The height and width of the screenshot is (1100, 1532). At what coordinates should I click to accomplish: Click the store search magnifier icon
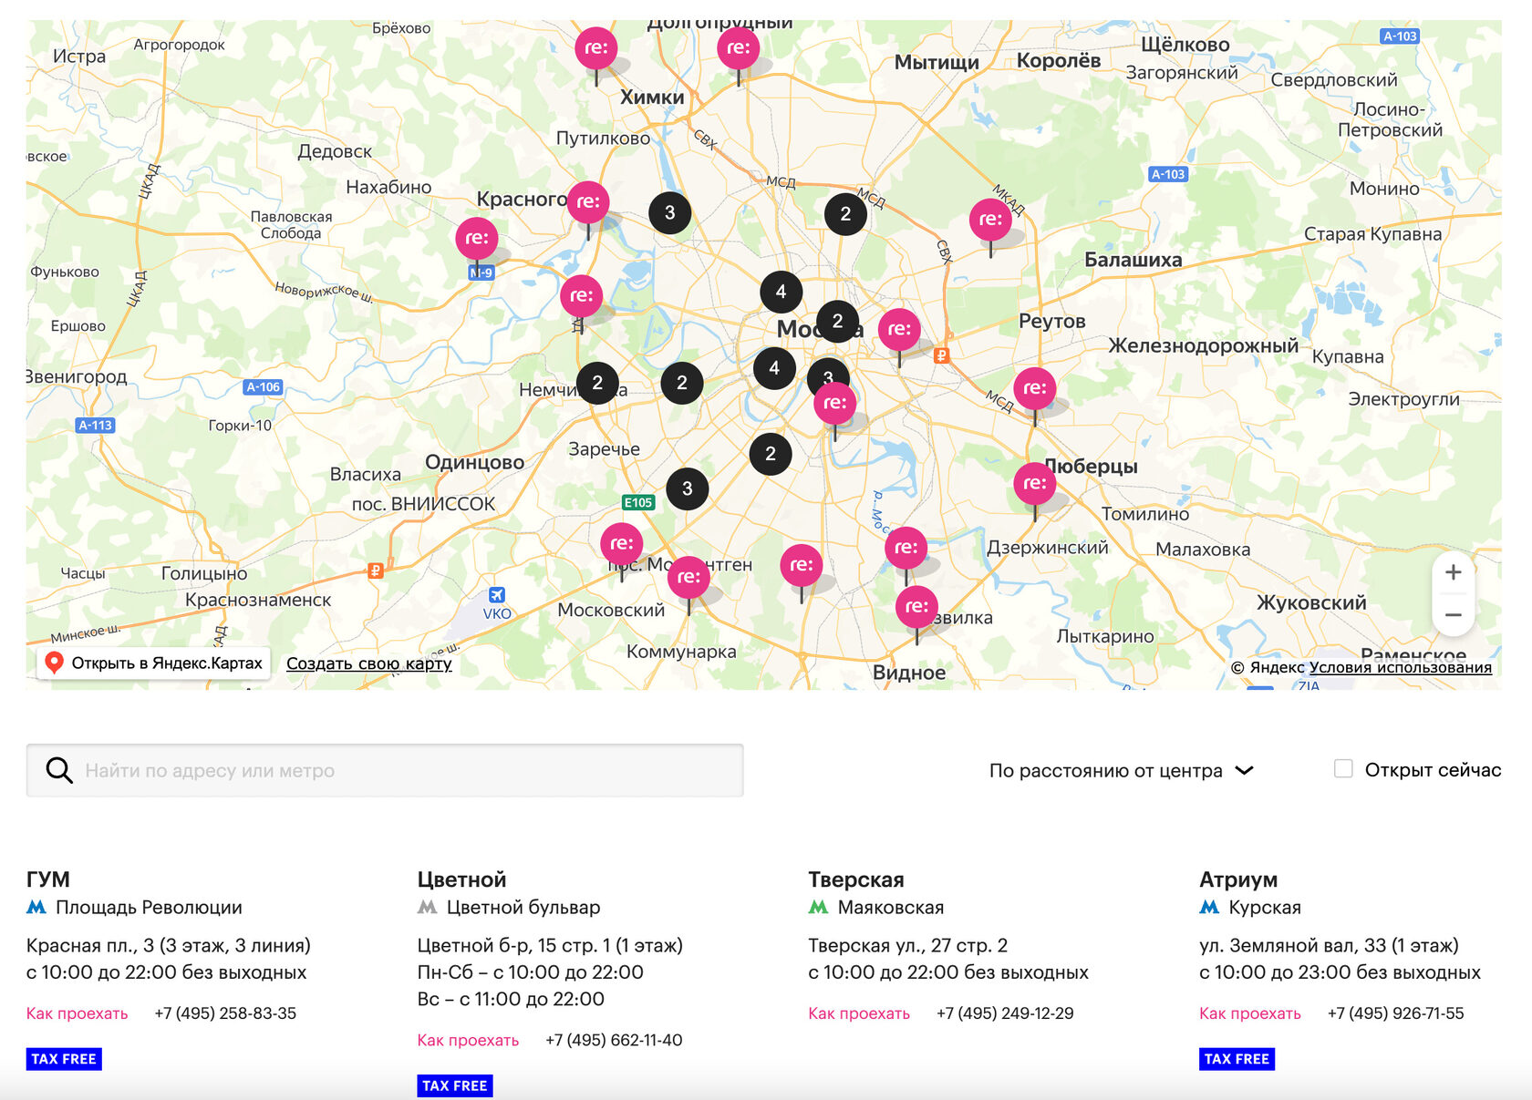59,770
